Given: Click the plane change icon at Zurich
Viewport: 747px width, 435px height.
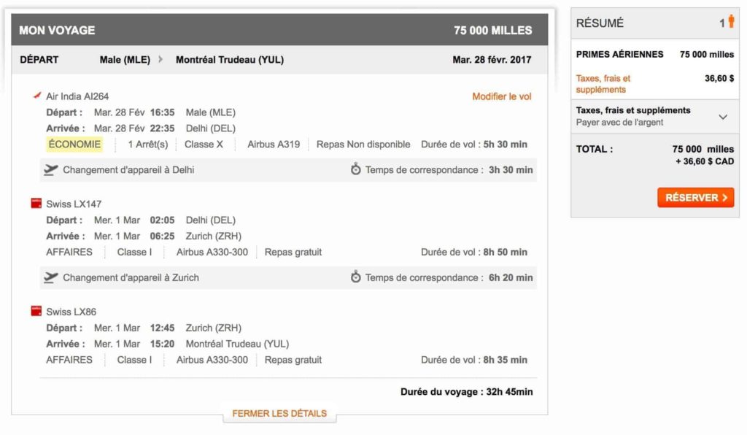Looking at the screenshot, I should [x=50, y=277].
